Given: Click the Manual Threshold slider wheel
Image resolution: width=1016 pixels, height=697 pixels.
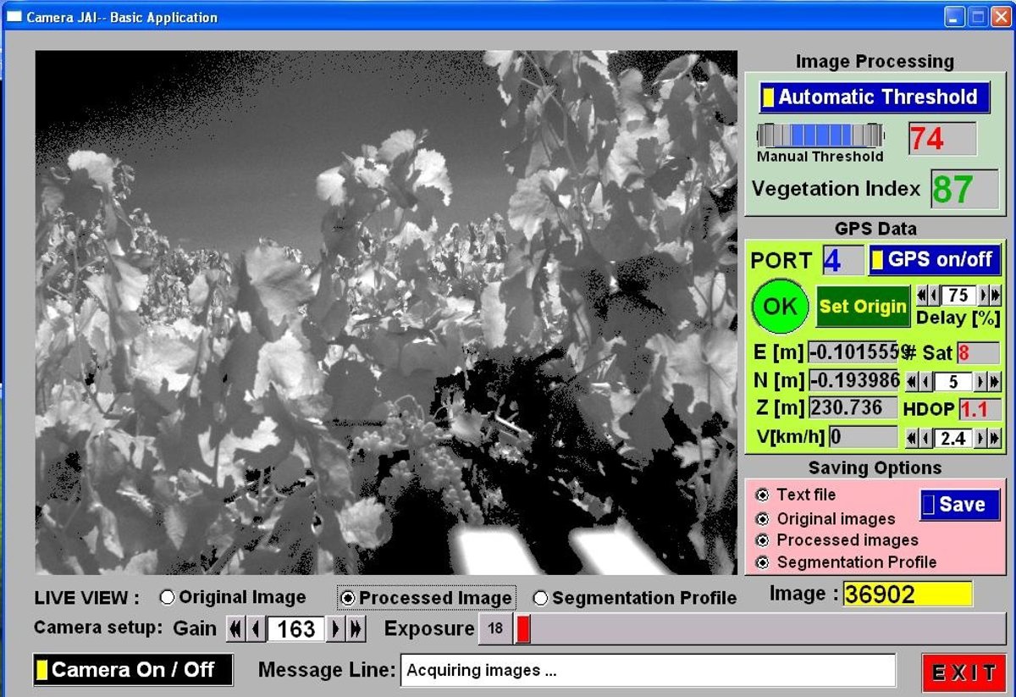Looking at the screenshot, I should pyautogui.click(x=820, y=136).
